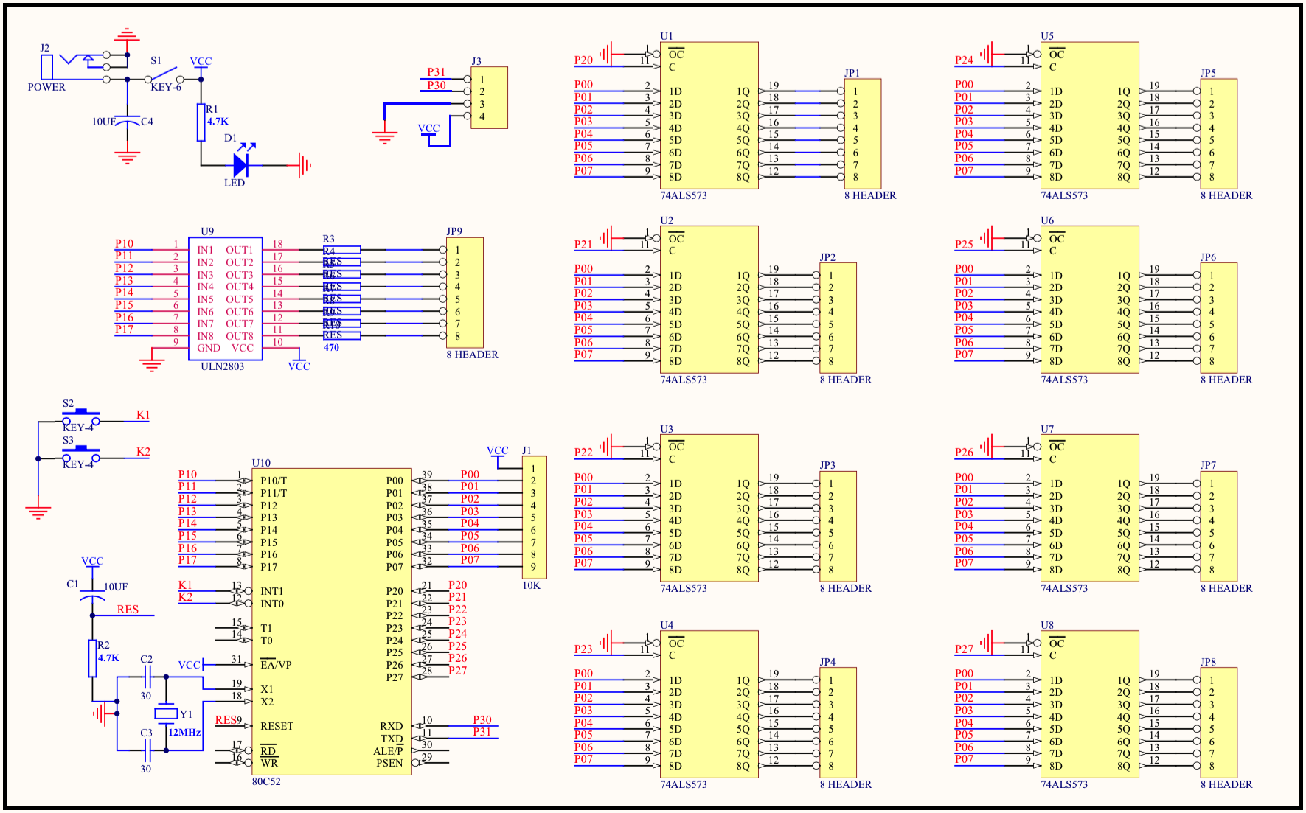Click the JP5 header connector

[1219, 134]
